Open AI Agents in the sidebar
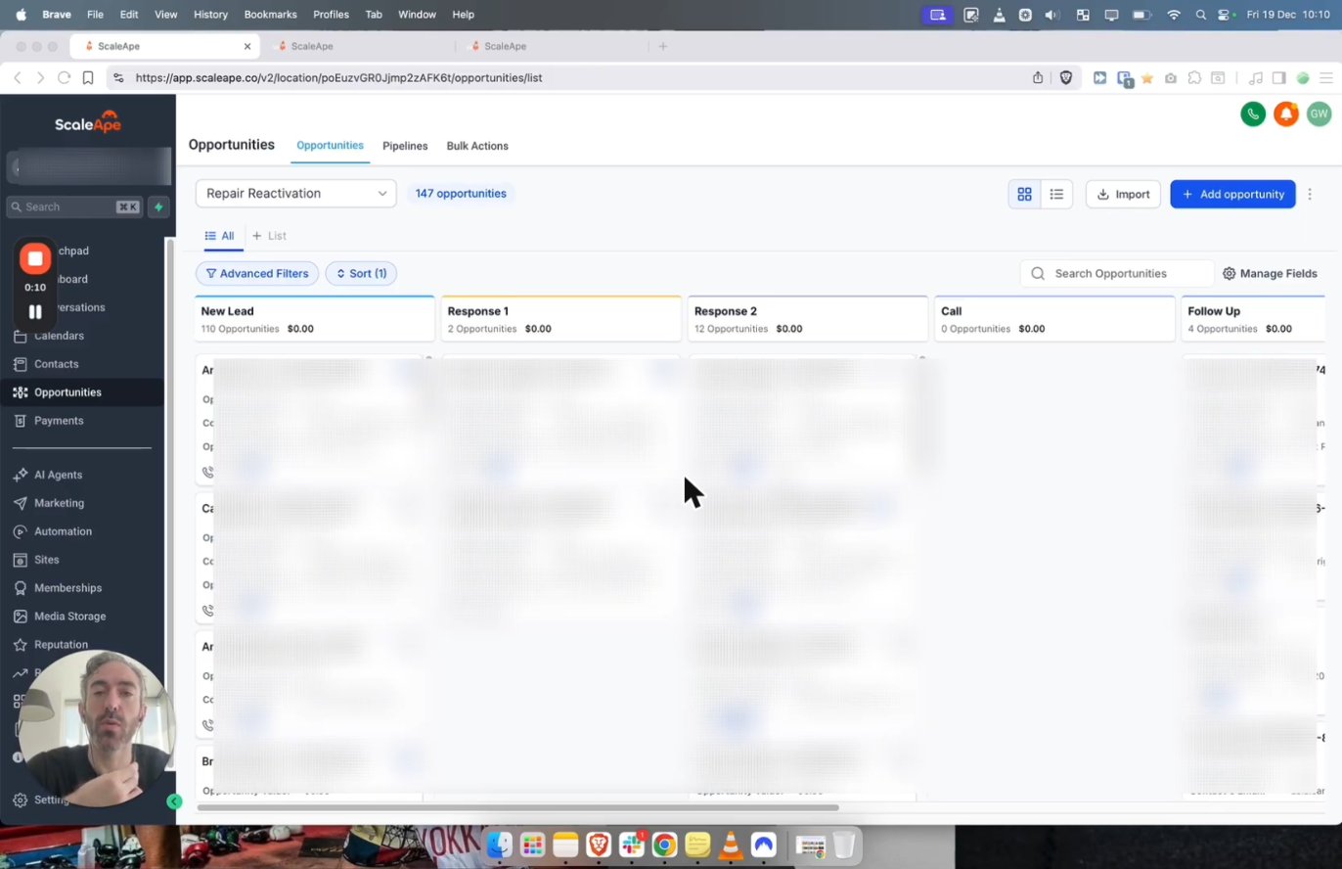 click(58, 475)
